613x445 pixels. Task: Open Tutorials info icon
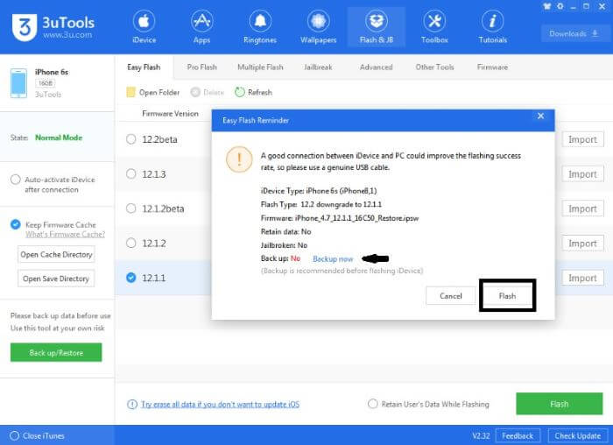coord(492,21)
